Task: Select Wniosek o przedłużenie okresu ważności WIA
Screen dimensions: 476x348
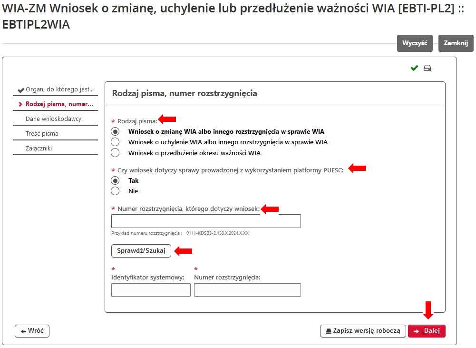Action: tap(114, 152)
